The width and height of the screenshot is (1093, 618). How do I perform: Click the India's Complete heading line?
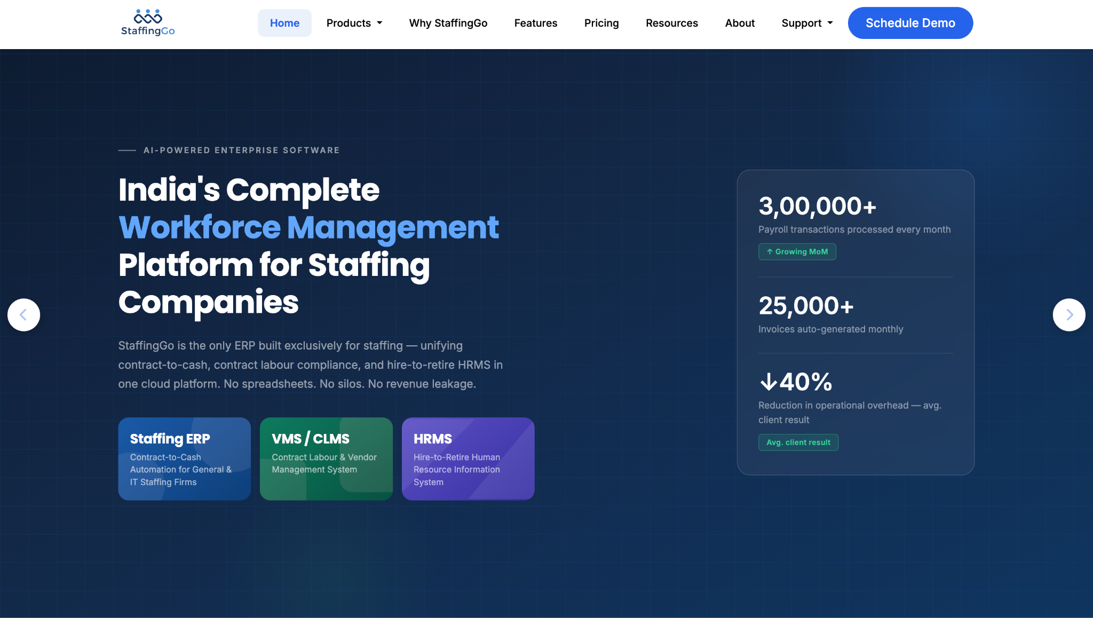(249, 190)
